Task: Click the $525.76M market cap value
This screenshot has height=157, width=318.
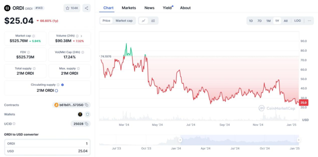Action: 18,41
